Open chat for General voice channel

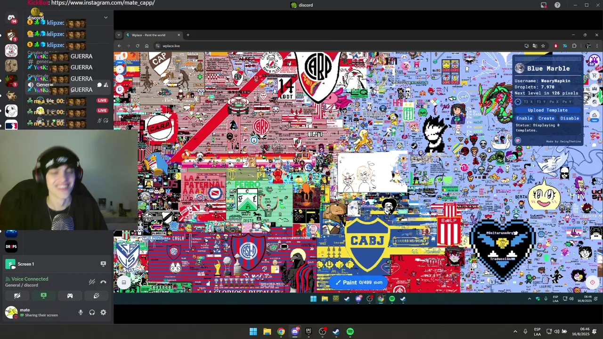99,85
